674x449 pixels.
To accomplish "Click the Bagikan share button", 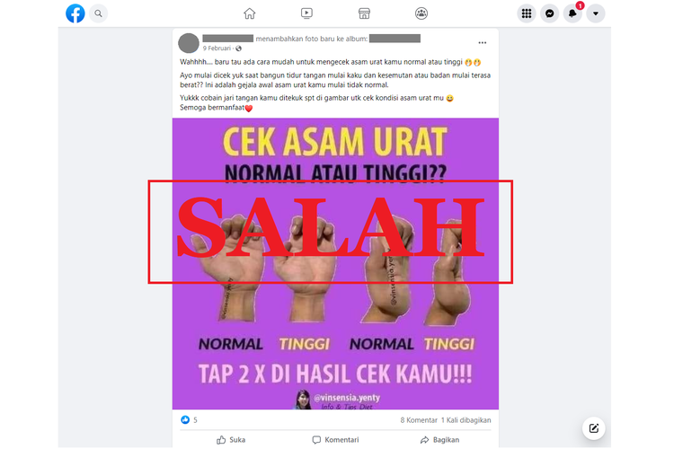I will [x=439, y=439].
